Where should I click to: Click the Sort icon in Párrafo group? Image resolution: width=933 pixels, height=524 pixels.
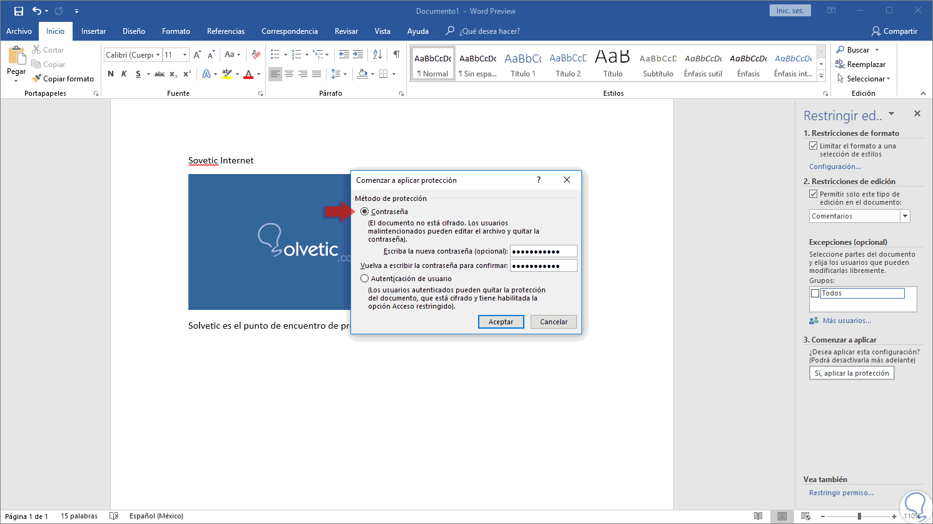377,54
